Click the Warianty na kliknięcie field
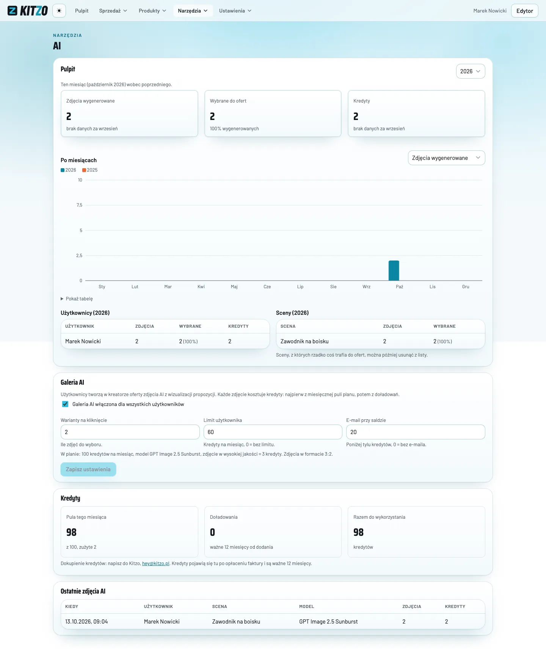This screenshot has height=649, width=546. tap(130, 432)
